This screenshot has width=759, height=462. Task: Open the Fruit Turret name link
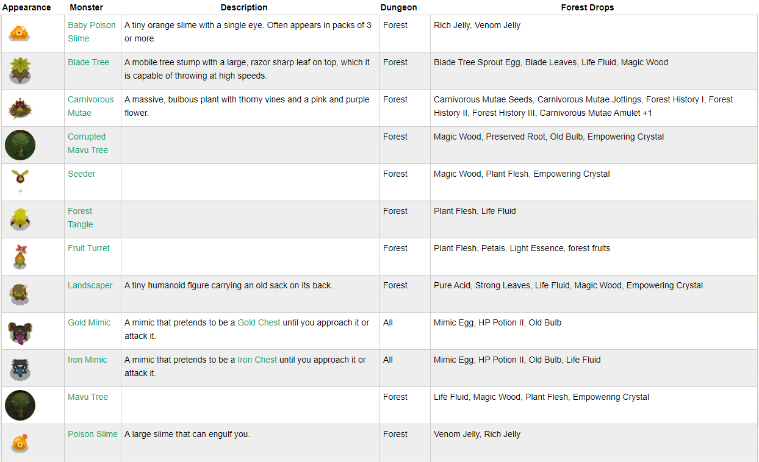(x=89, y=248)
